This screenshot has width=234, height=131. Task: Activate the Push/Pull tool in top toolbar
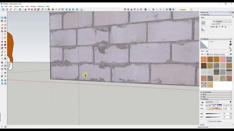pos(26,9)
